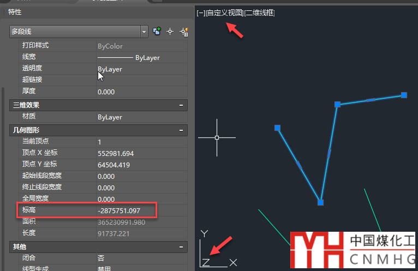Click the 超链接 property row
Screen dimensions: 418x271
tap(104, 80)
